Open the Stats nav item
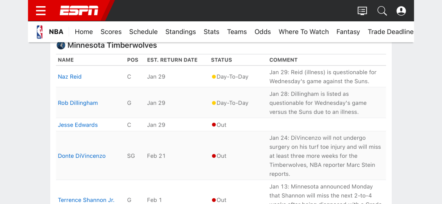This screenshot has width=442, height=204. click(212, 32)
